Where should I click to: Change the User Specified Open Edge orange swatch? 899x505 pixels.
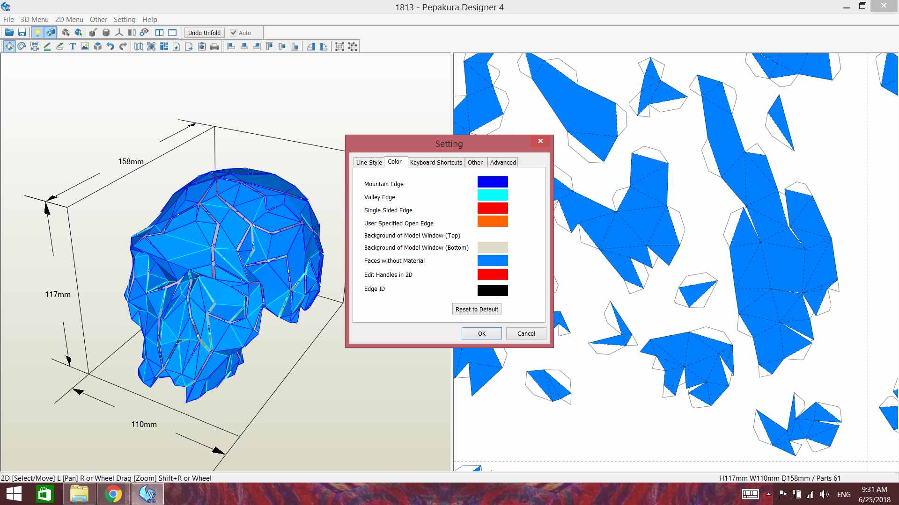pyautogui.click(x=493, y=221)
